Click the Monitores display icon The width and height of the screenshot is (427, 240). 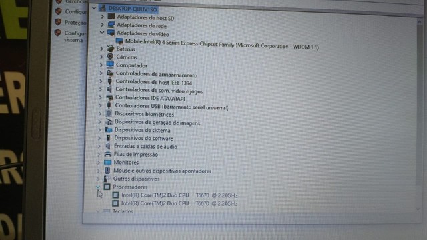pyautogui.click(x=107, y=162)
